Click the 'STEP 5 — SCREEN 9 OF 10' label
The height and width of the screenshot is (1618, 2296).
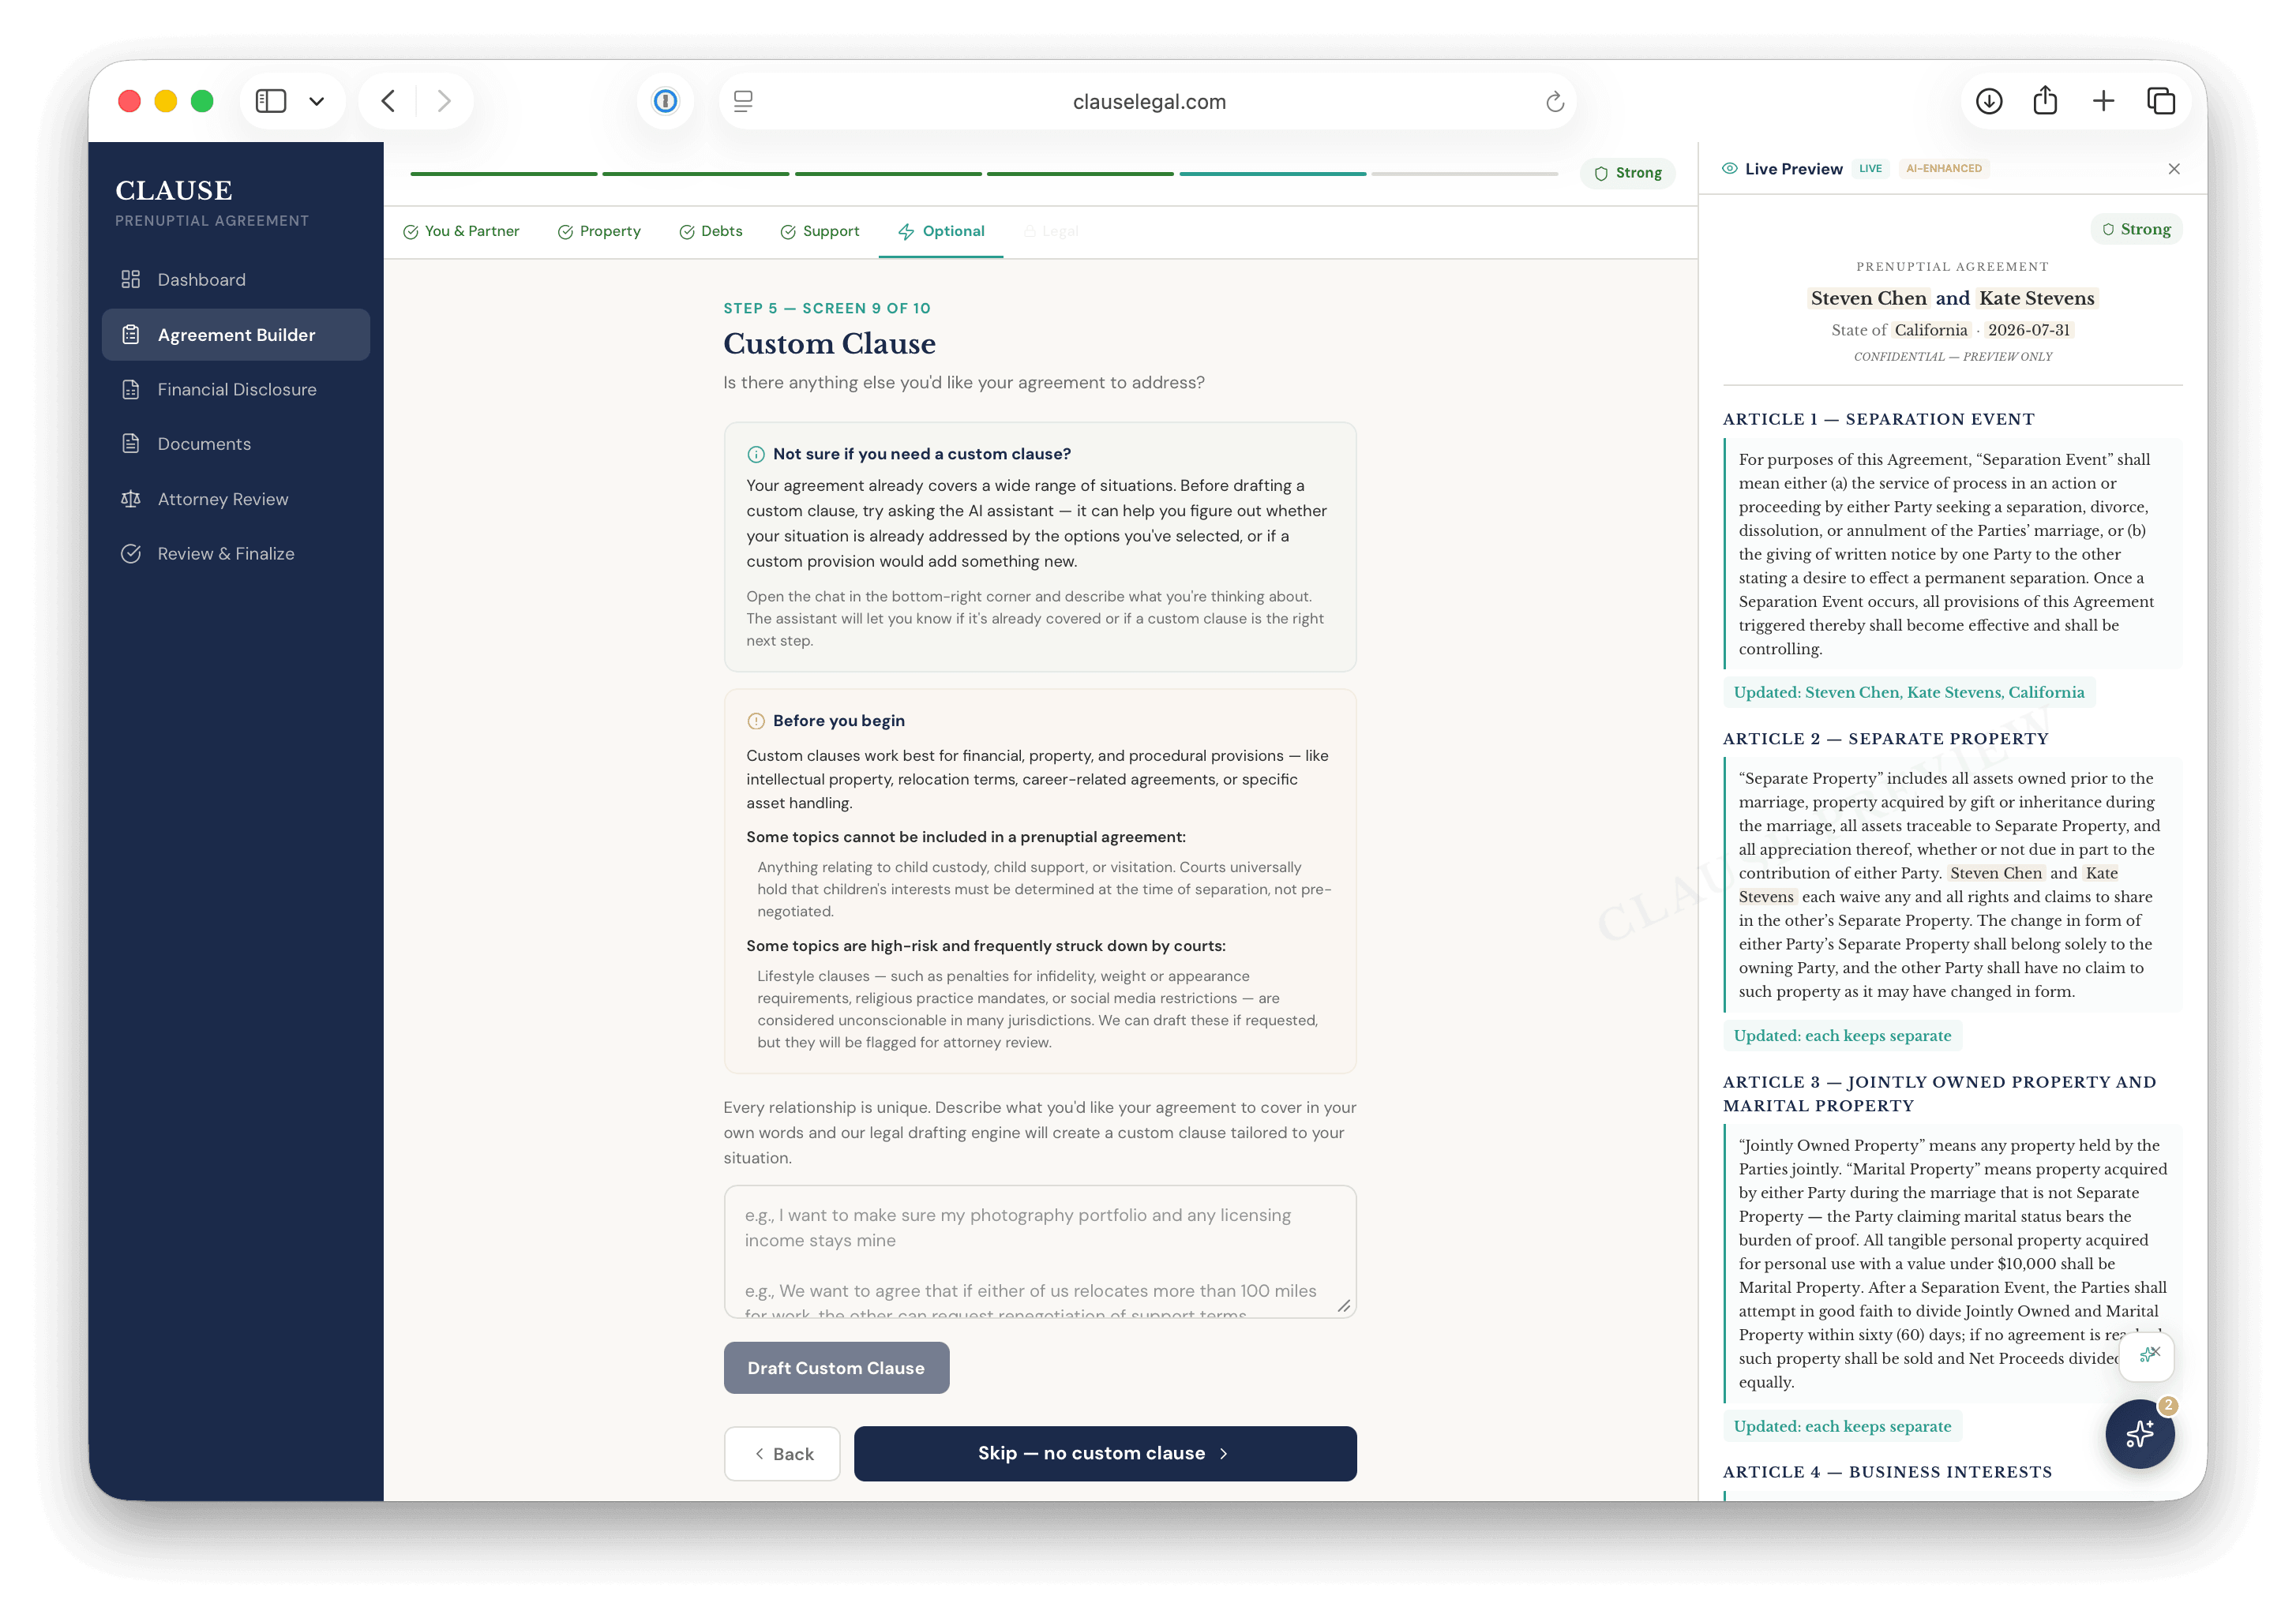pos(826,309)
